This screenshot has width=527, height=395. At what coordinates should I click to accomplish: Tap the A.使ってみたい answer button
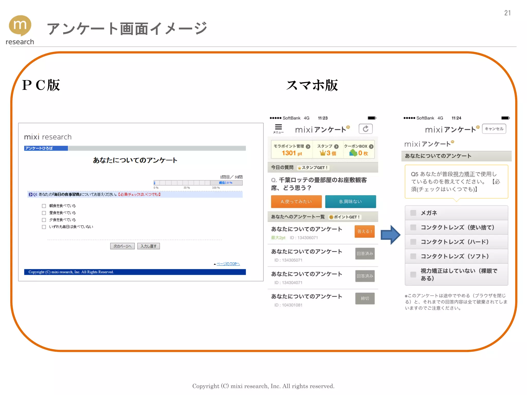296,202
